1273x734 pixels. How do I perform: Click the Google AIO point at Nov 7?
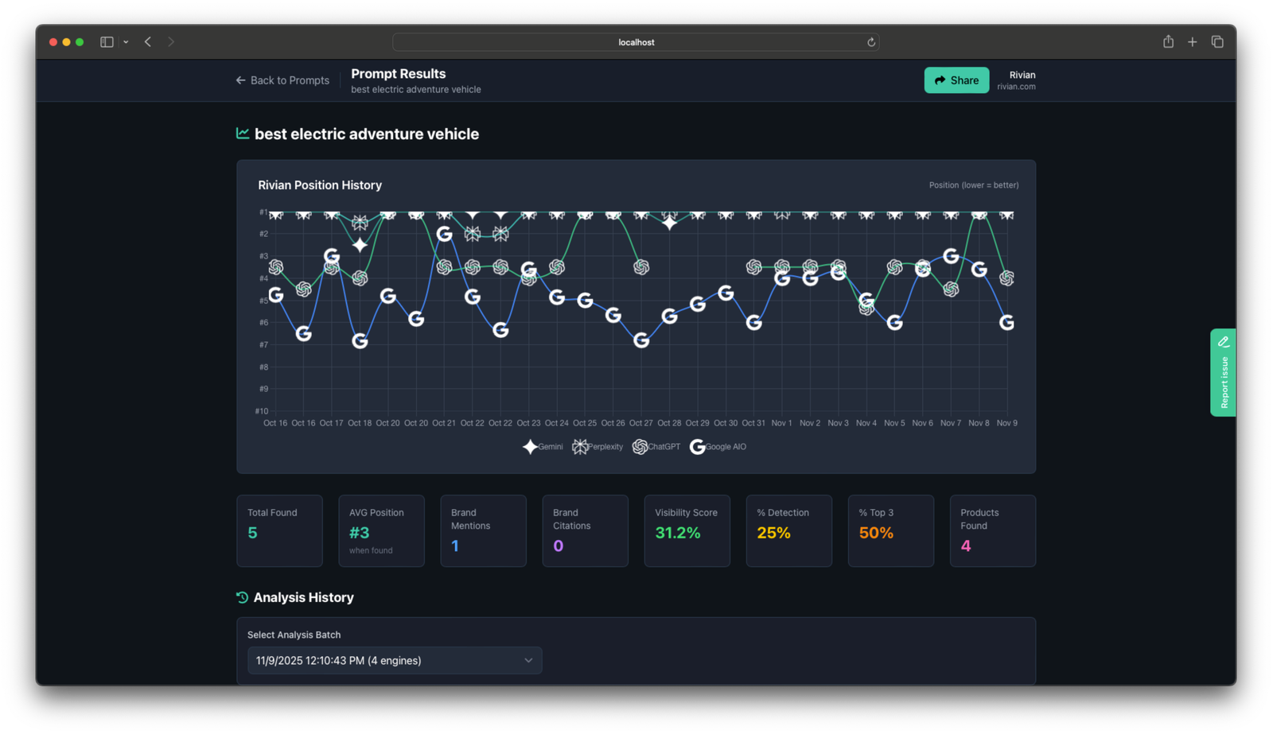click(951, 256)
